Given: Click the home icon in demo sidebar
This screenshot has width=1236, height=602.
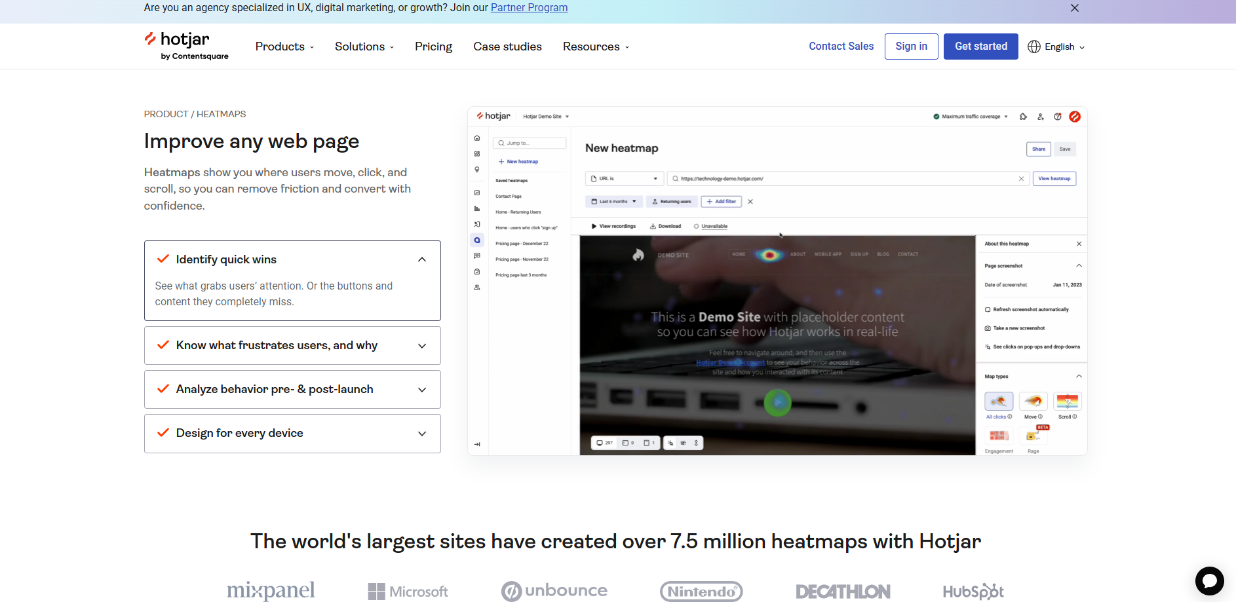Looking at the screenshot, I should pyautogui.click(x=477, y=138).
